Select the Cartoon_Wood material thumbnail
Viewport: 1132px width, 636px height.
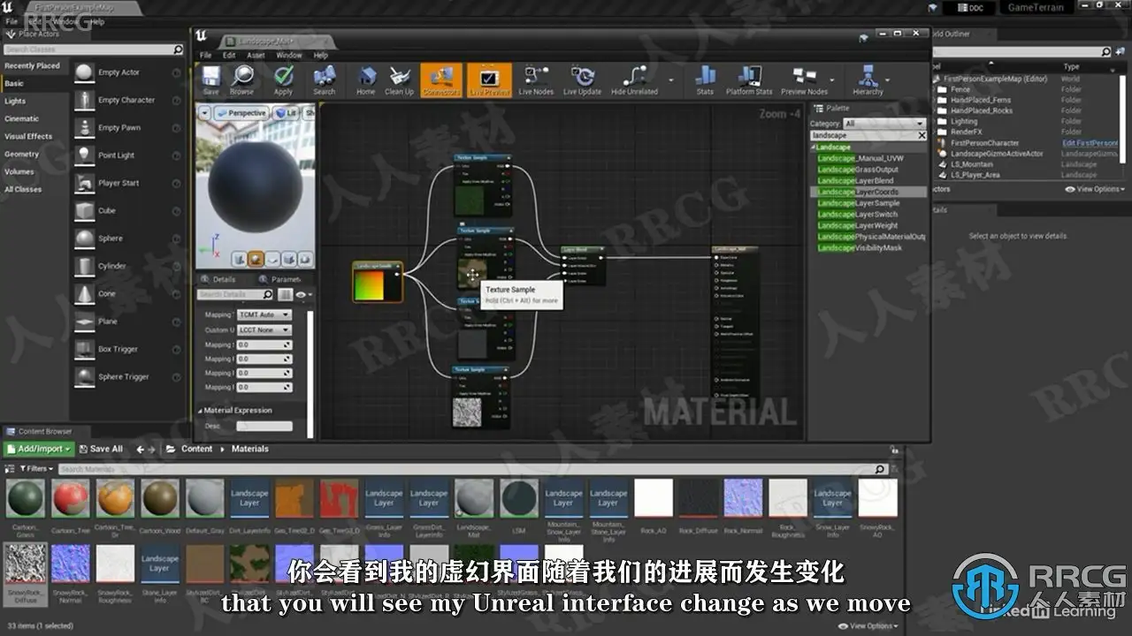[x=160, y=499]
